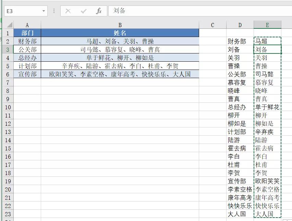The width and height of the screenshot is (292, 221).
Task: Click the Cancel (X) icon beside formula bar
Action: (x=68, y=11)
